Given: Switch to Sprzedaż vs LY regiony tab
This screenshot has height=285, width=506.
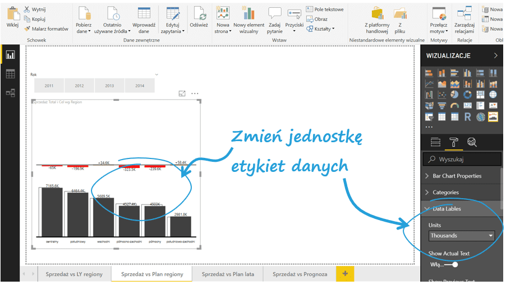Looking at the screenshot, I should (x=74, y=274).
